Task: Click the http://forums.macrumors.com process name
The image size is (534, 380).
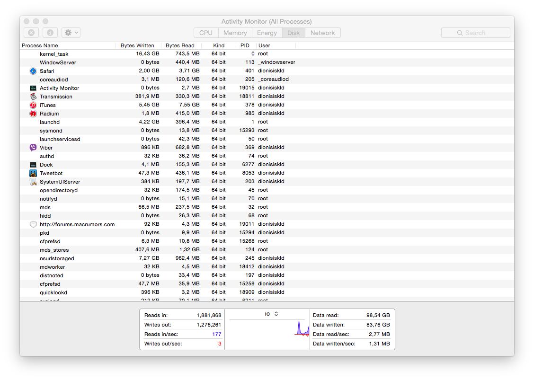Action: [77, 224]
